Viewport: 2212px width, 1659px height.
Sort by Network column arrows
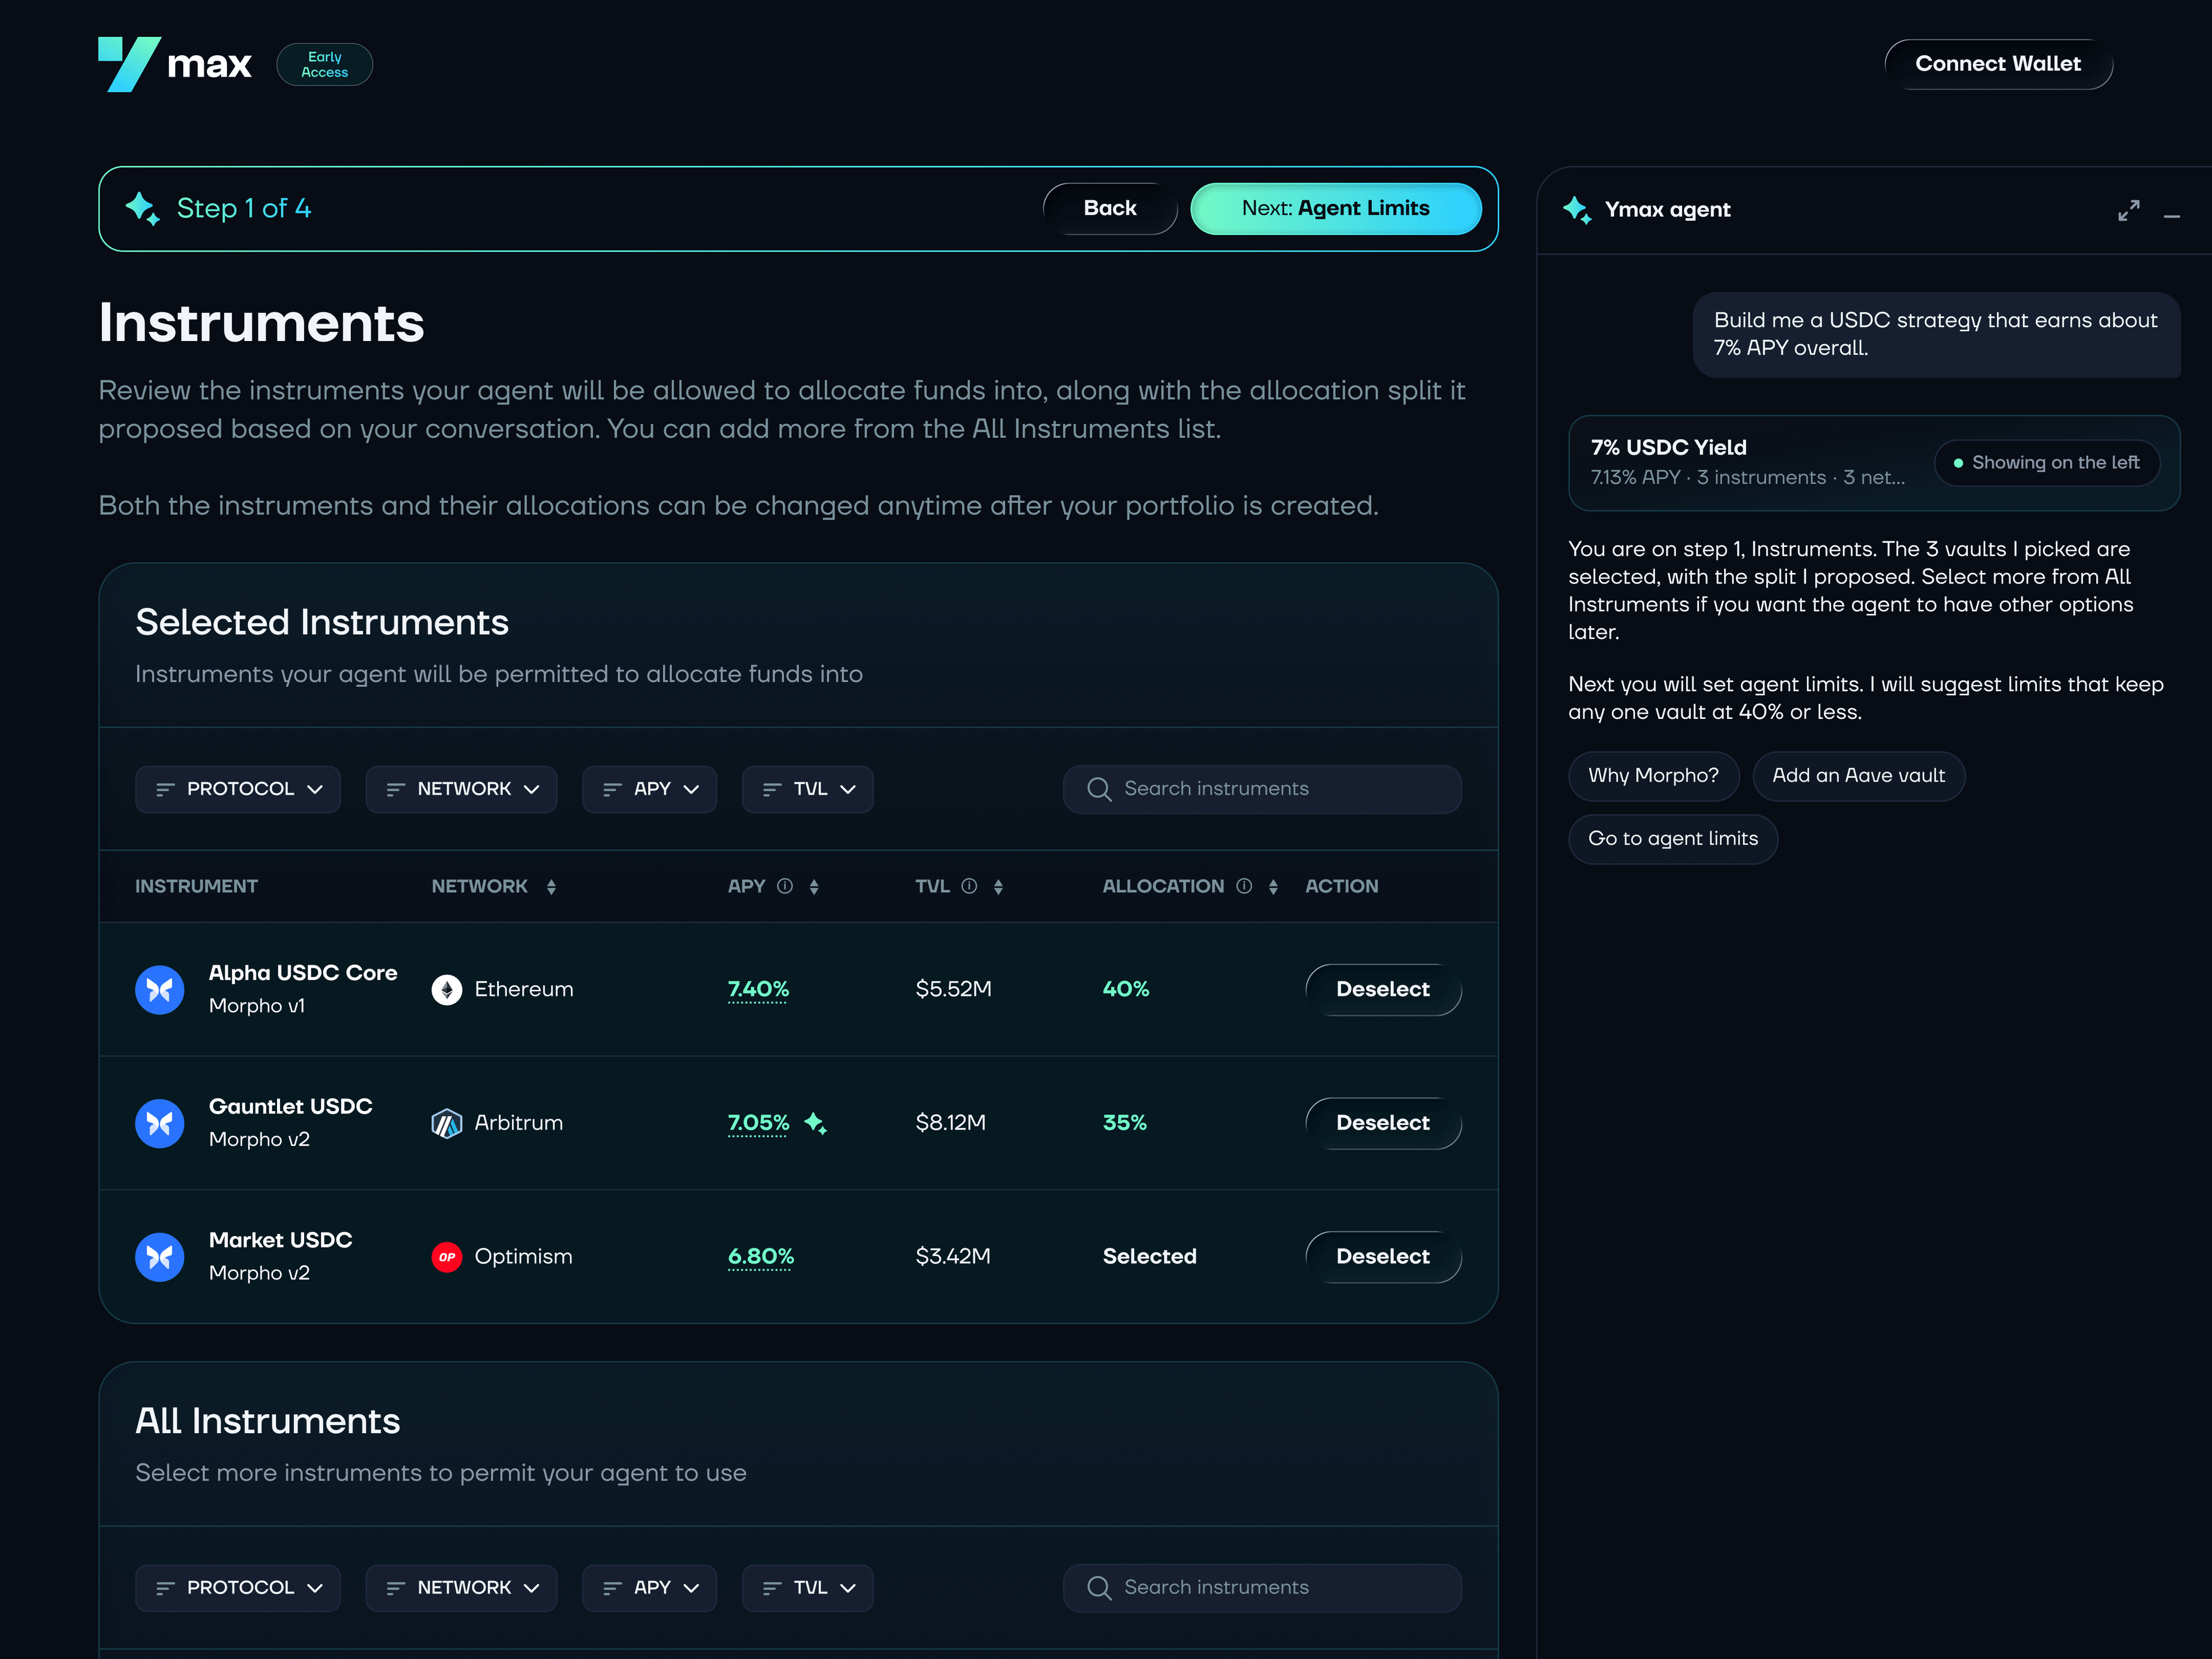click(x=551, y=887)
